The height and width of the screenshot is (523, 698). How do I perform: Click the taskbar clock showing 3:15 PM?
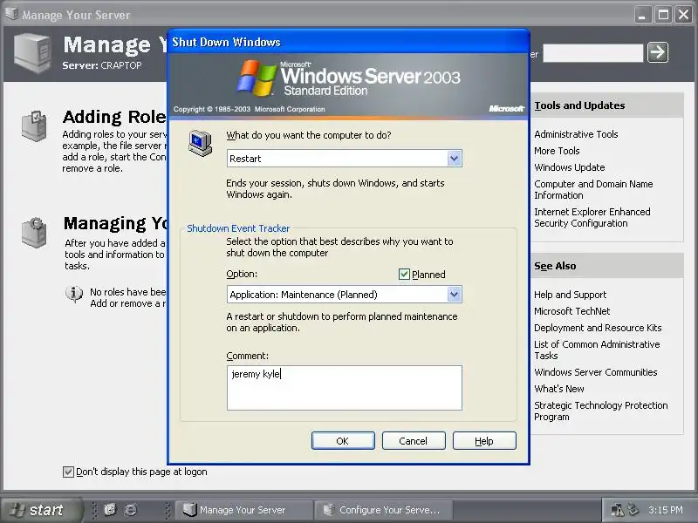pos(666,510)
